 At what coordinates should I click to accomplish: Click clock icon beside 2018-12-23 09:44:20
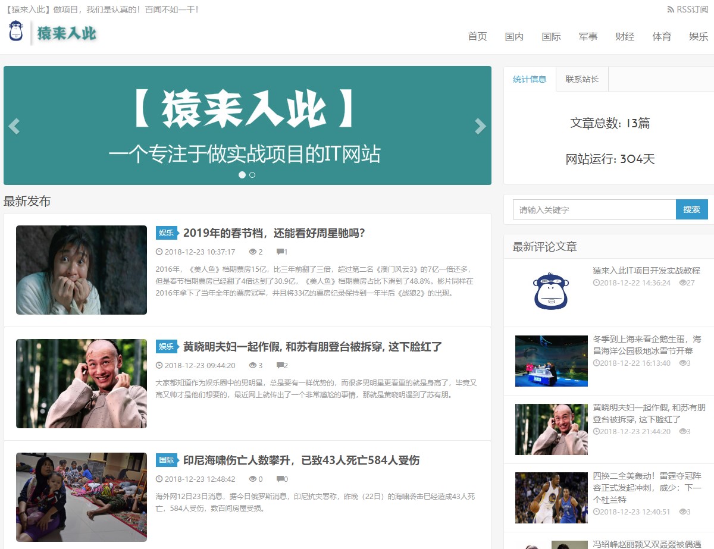click(x=159, y=365)
